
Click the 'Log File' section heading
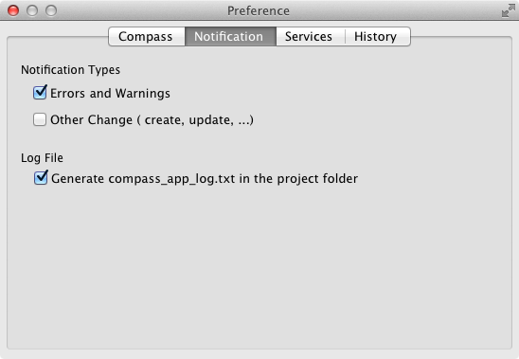tap(42, 158)
